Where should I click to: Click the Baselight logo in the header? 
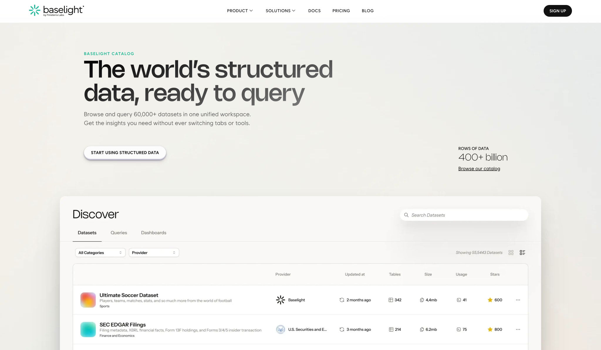56,11
